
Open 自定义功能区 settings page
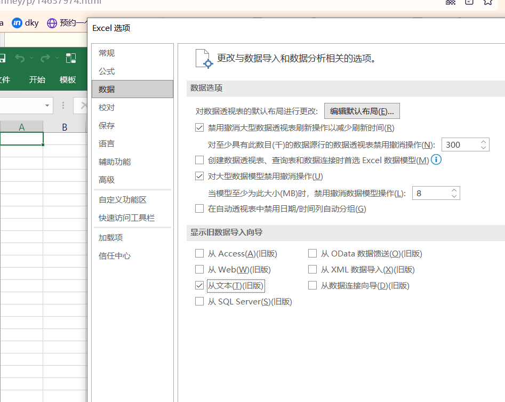[x=132, y=200]
